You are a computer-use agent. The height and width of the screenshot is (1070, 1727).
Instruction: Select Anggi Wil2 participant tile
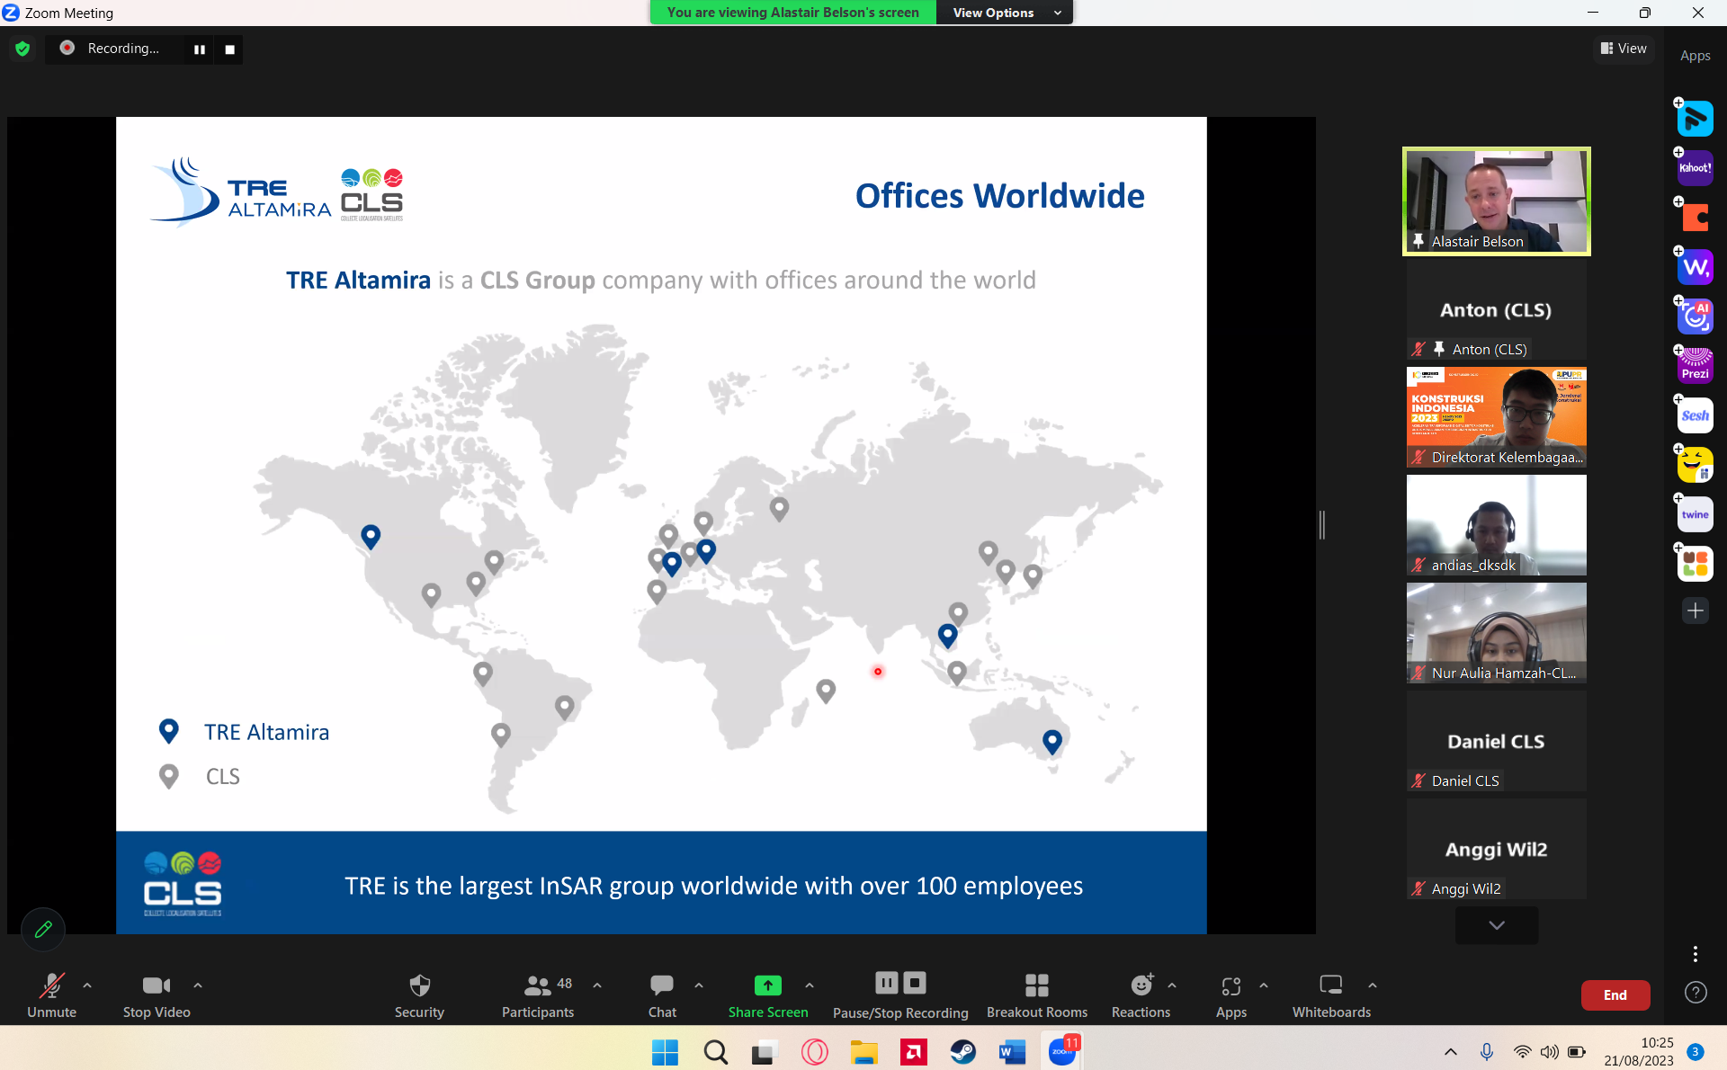[x=1497, y=849]
